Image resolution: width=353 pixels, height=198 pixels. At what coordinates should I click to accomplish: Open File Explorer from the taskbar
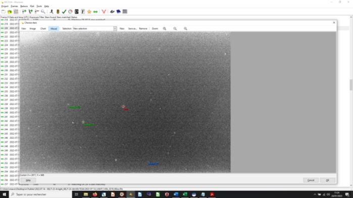click(x=86, y=194)
